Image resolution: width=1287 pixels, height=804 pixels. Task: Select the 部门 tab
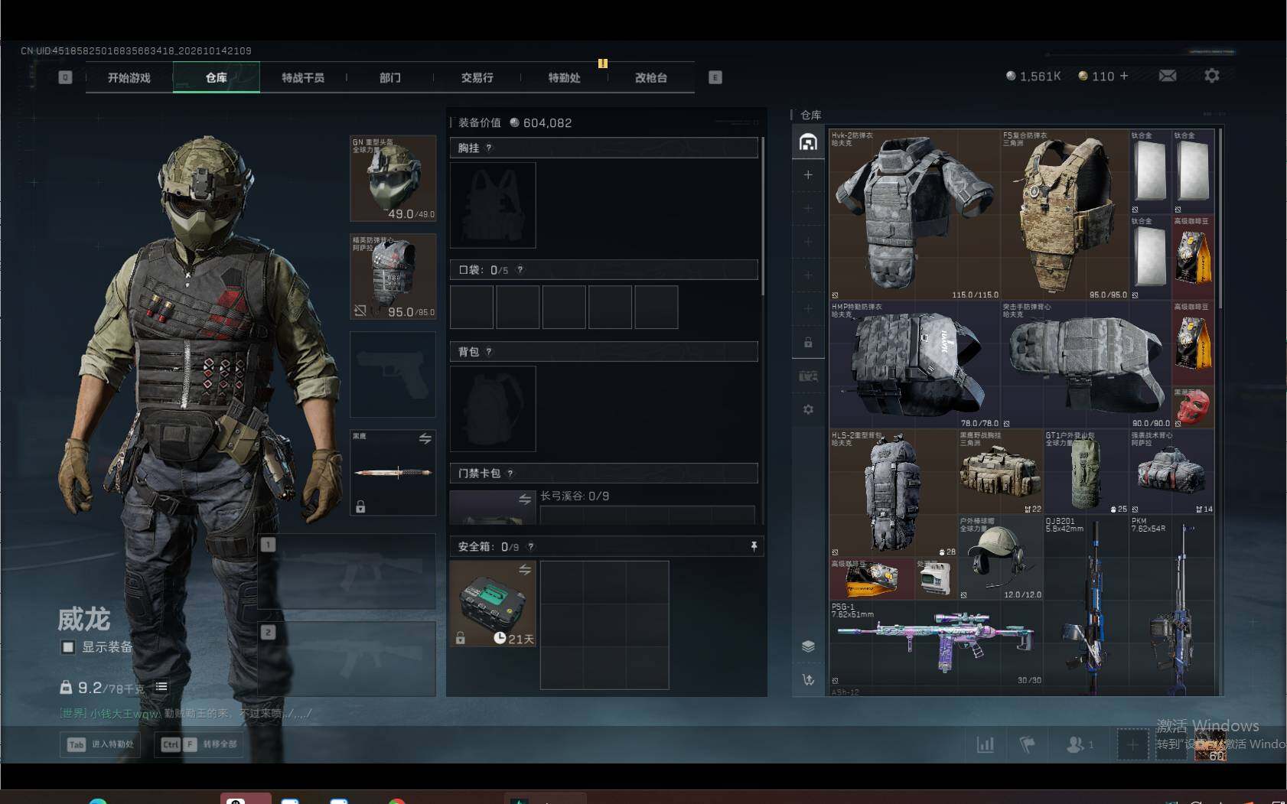coord(390,77)
